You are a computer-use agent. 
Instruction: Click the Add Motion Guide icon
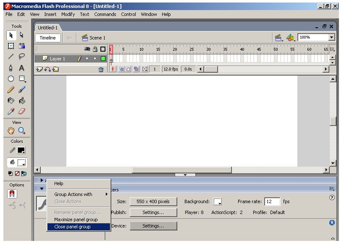coord(47,70)
